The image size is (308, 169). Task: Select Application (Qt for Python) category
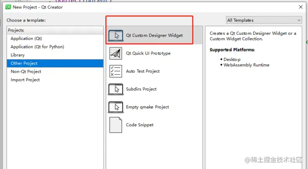pyautogui.click(x=55, y=47)
